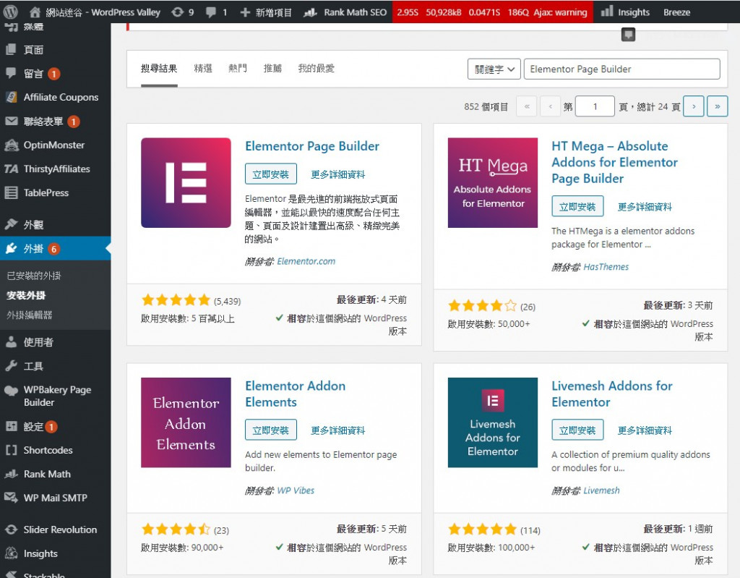Click the TablePress table icon
This screenshot has height=578, width=740.
[x=11, y=193]
